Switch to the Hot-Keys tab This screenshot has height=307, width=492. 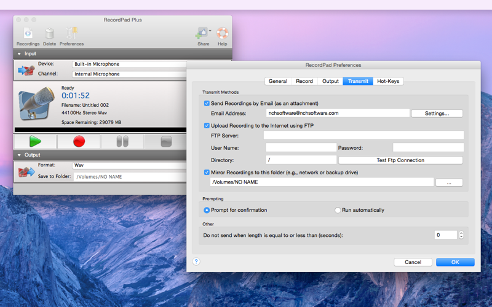point(388,81)
